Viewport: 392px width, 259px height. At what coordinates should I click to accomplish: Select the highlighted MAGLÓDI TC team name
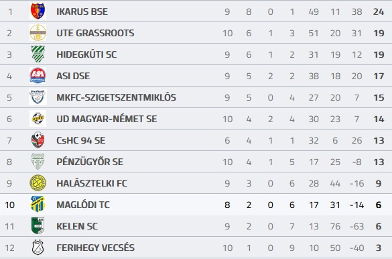(x=83, y=205)
